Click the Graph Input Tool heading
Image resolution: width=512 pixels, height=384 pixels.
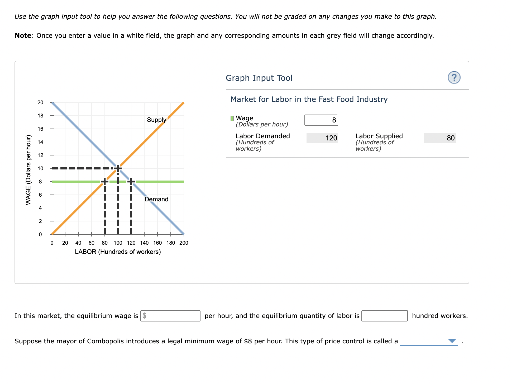[259, 78]
